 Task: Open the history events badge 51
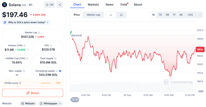coord(75,100)
